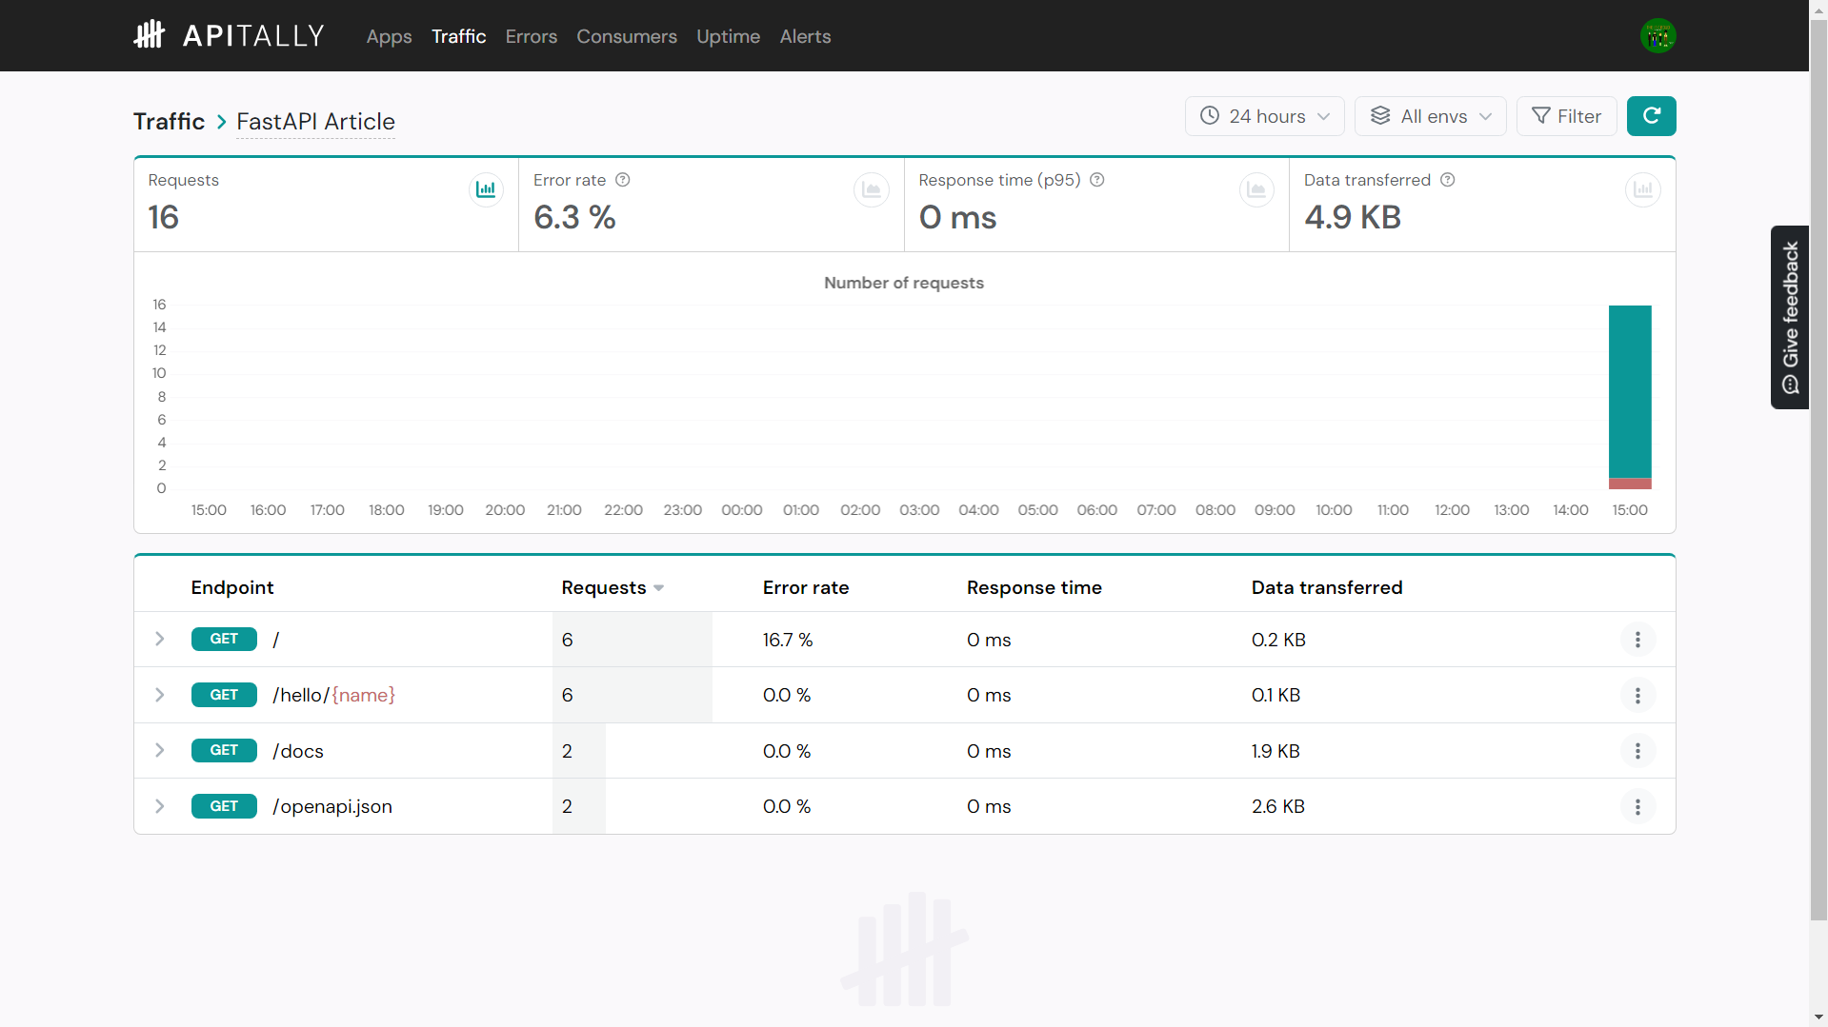Click the help icon next to Error rate
This screenshot has height=1027, width=1828.
(x=623, y=179)
